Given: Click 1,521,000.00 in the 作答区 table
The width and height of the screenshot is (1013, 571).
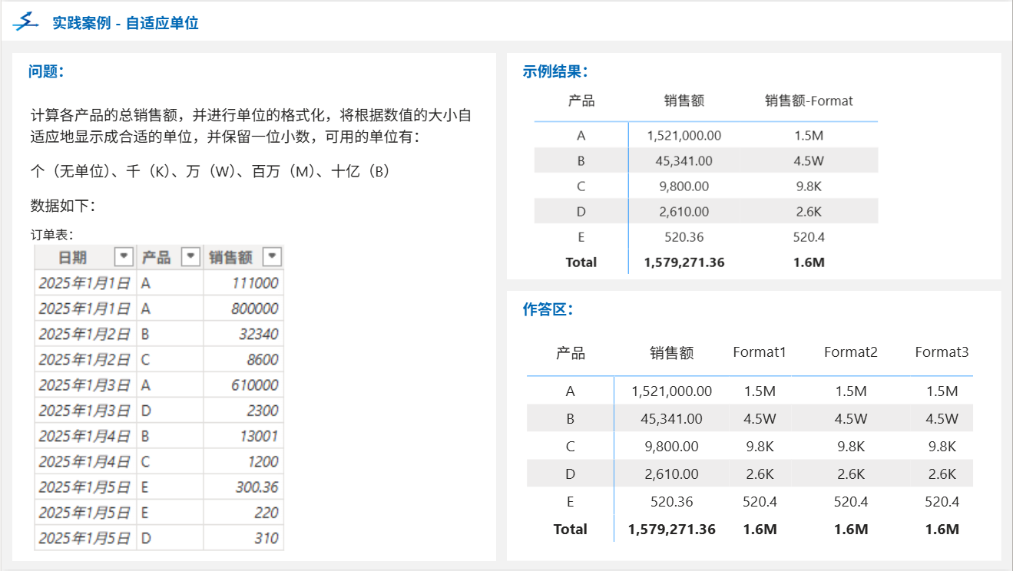Looking at the screenshot, I should (x=672, y=391).
